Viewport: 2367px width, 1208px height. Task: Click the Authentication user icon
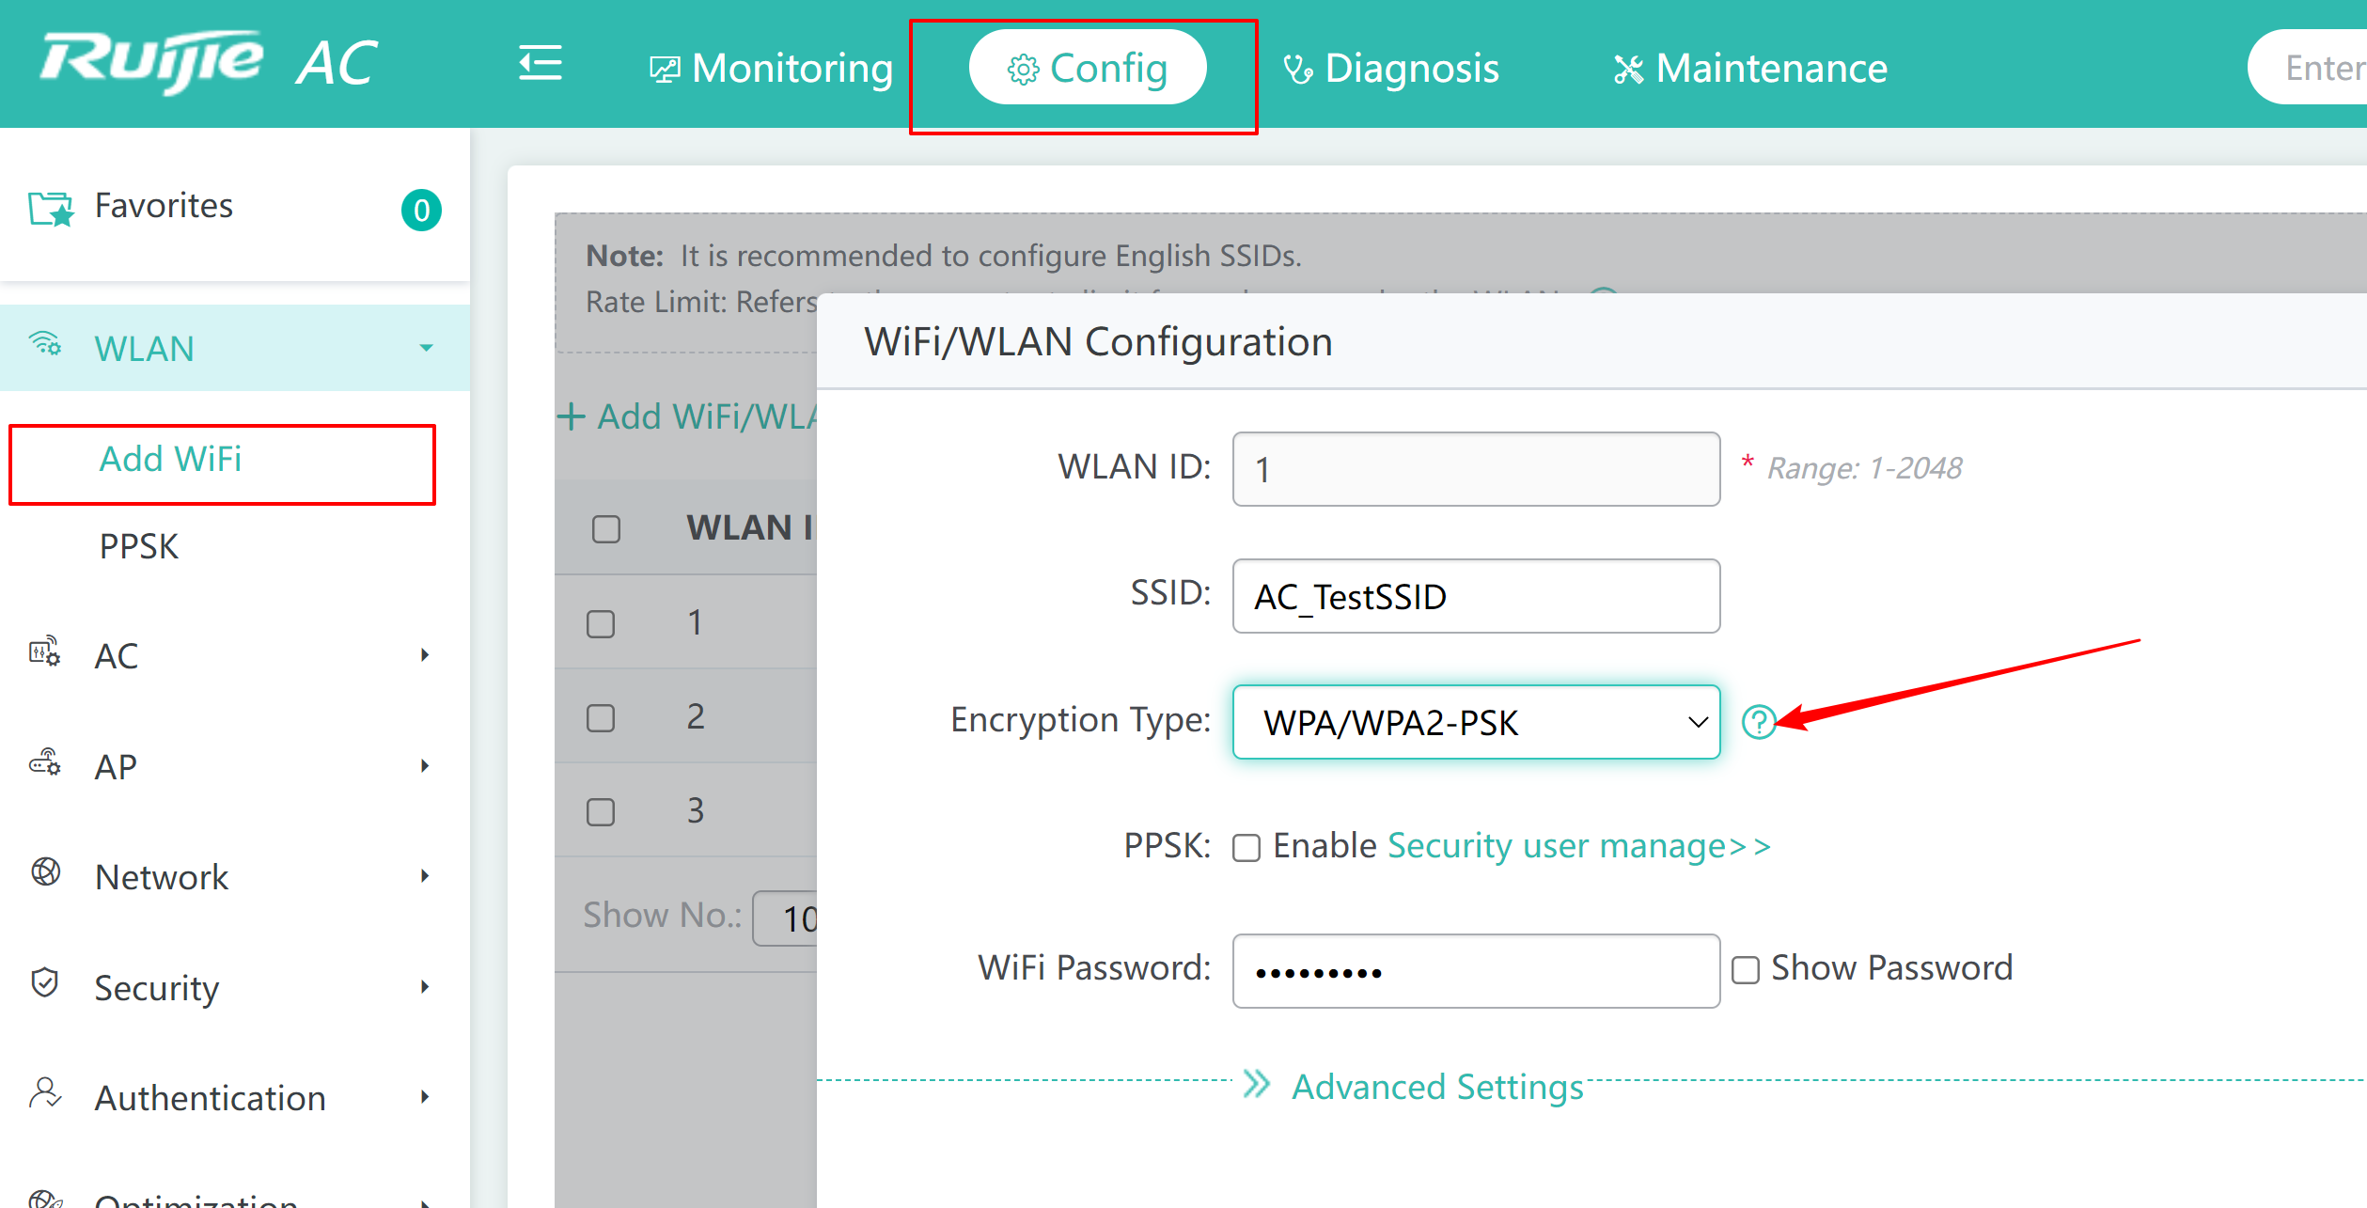coord(45,1093)
